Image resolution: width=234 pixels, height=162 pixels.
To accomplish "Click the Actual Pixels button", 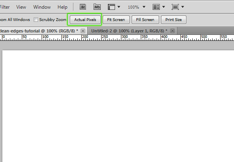I will tap(85, 19).
